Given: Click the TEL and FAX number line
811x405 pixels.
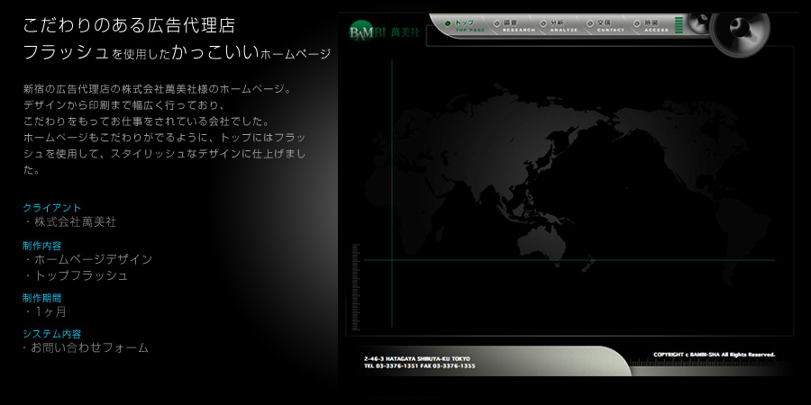Looking at the screenshot, I should click(x=419, y=366).
